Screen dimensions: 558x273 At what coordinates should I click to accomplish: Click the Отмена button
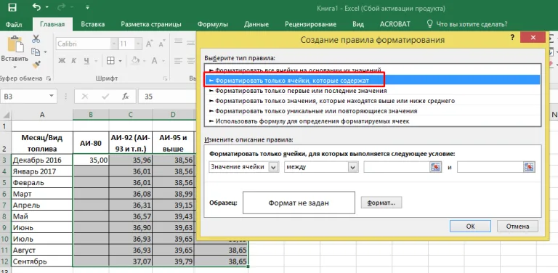pyautogui.click(x=517, y=226)
